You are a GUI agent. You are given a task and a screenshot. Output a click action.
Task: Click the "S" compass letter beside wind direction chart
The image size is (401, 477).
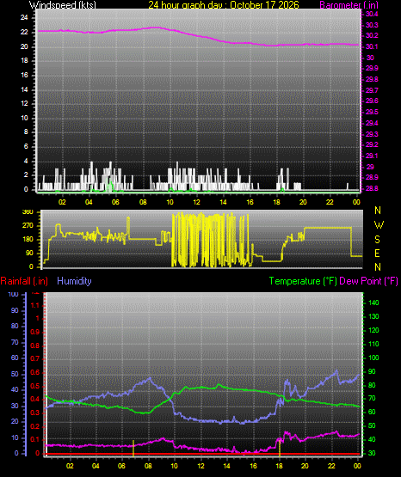coord(377,240)
